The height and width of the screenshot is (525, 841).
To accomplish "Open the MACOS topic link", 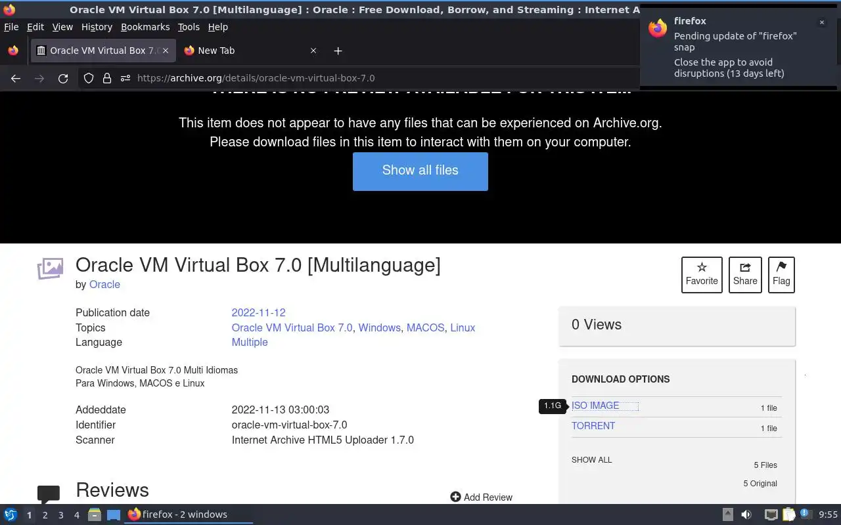I will (x=425, y=328).
